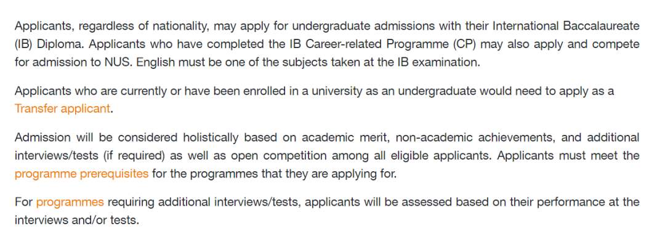Place cursor on the word NUS

click(115, 62)
